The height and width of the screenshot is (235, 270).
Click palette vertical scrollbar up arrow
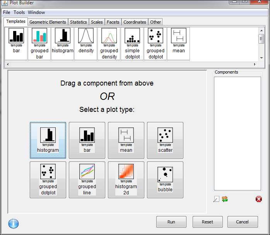(261, 31)
